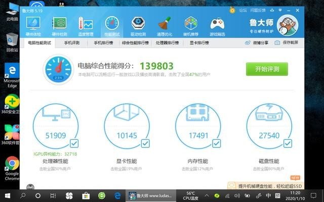Open the Microsoft Edge desktop shortcut
This screenshot has width=324, height=202.
pyautogui.click(x=12, y=76)
